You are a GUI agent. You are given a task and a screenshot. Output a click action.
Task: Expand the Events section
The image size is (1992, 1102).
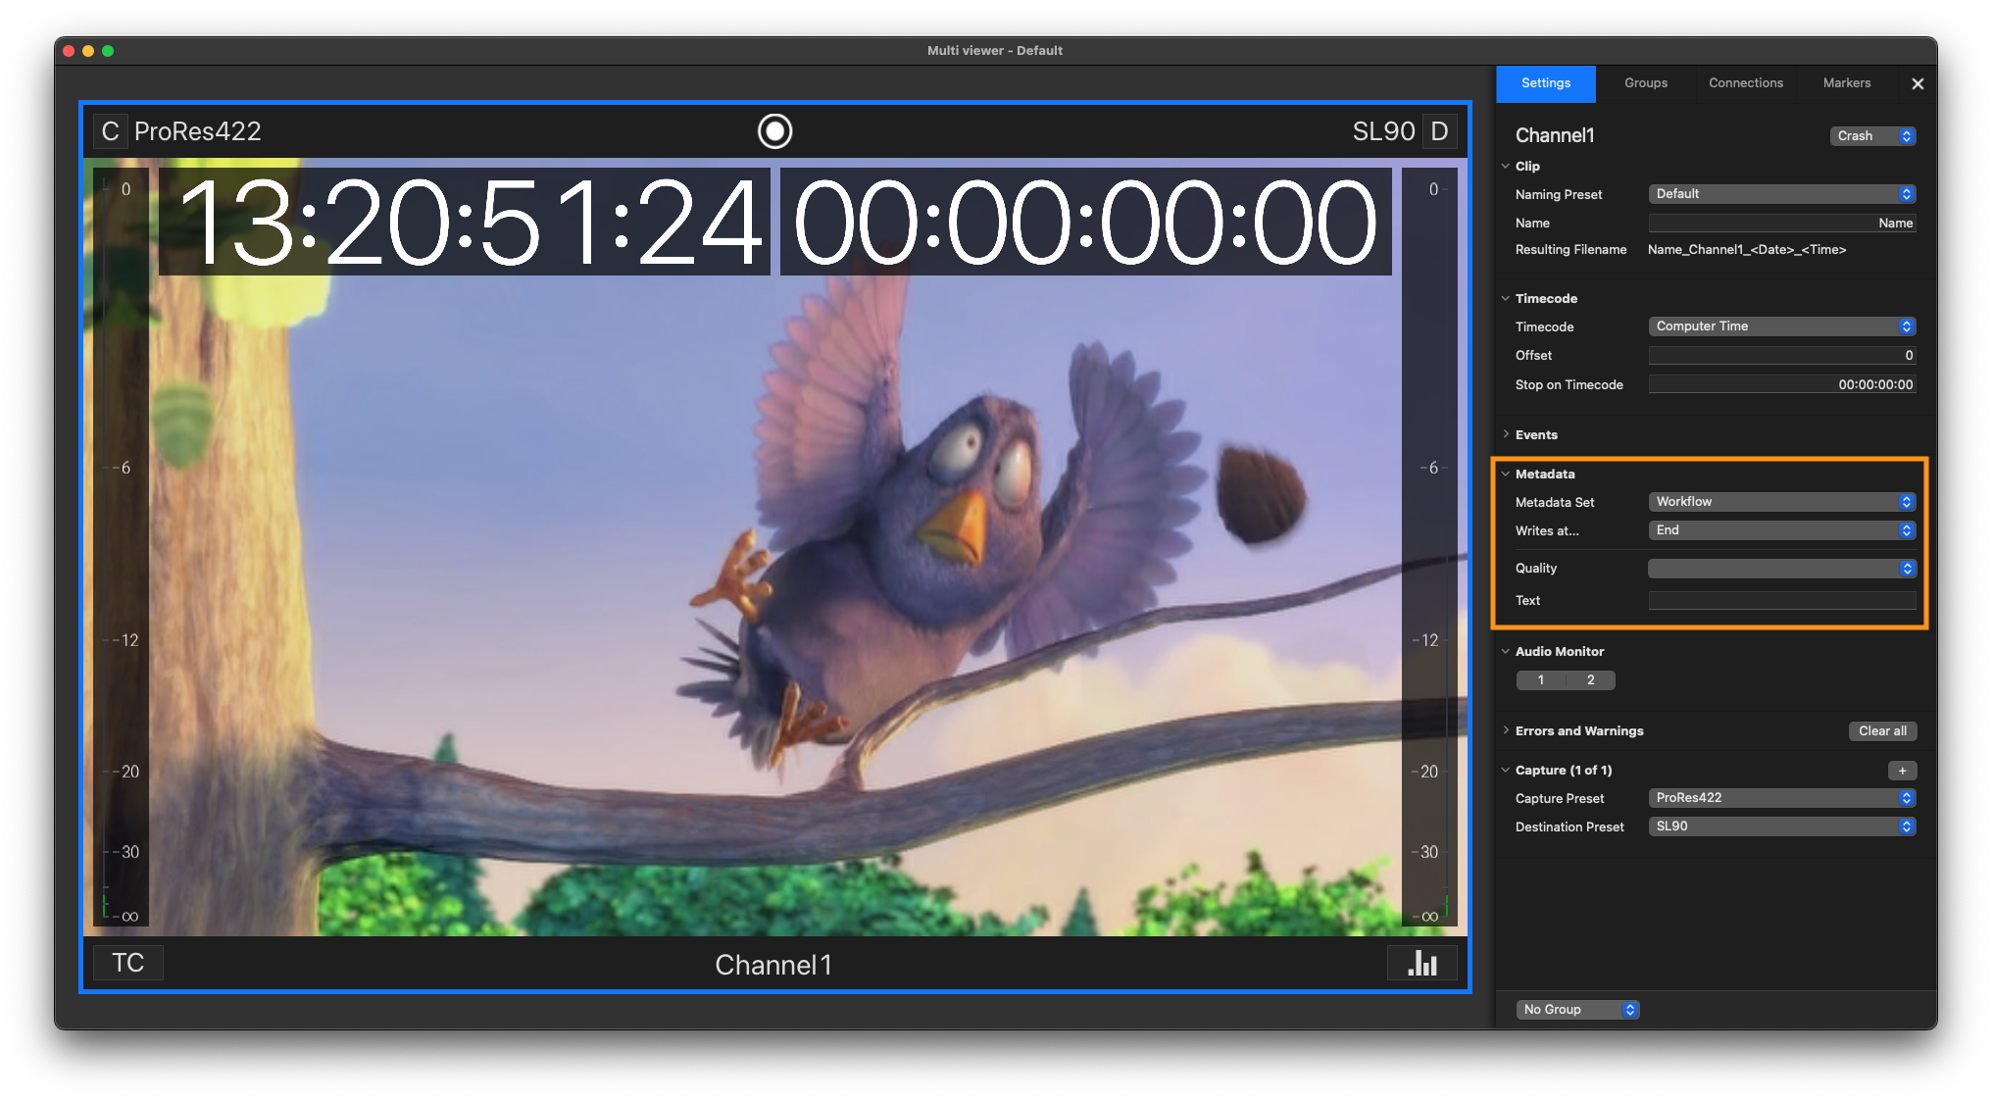click(1506, 434)
